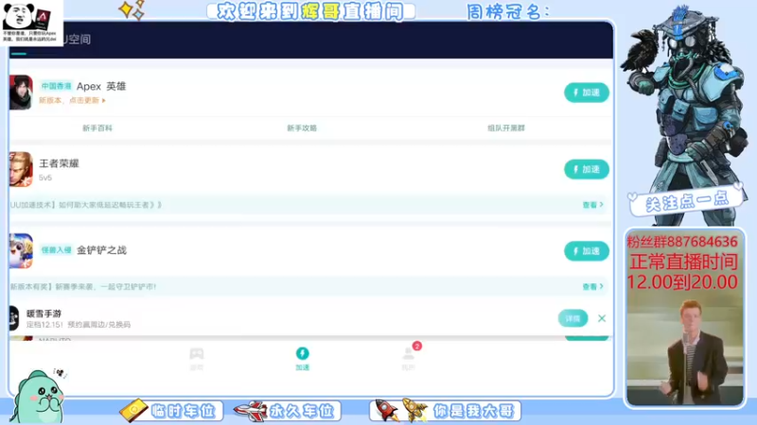Select the 加速 tab in bottom bar
Image resolution: width=757 pixels, height=425 pixels.
pos(302,359)
